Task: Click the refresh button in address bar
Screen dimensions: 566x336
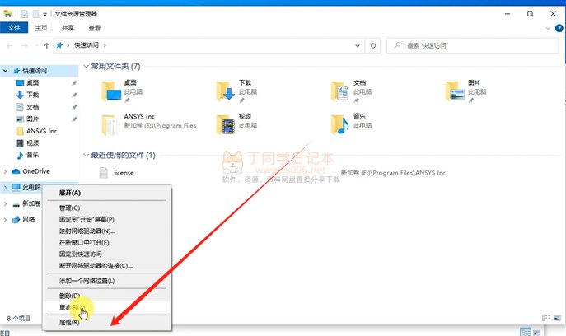Action: pyautogui.click(x=373, y=46)
